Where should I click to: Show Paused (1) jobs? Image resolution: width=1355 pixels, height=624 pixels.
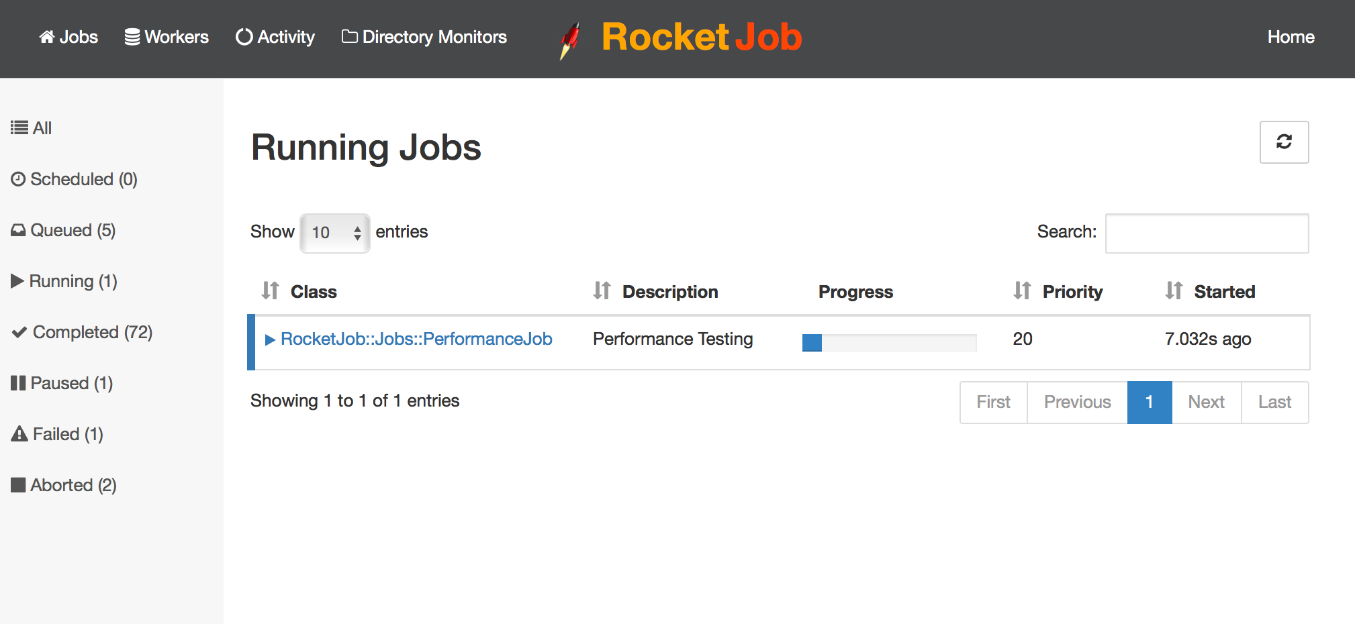(62, 383)
